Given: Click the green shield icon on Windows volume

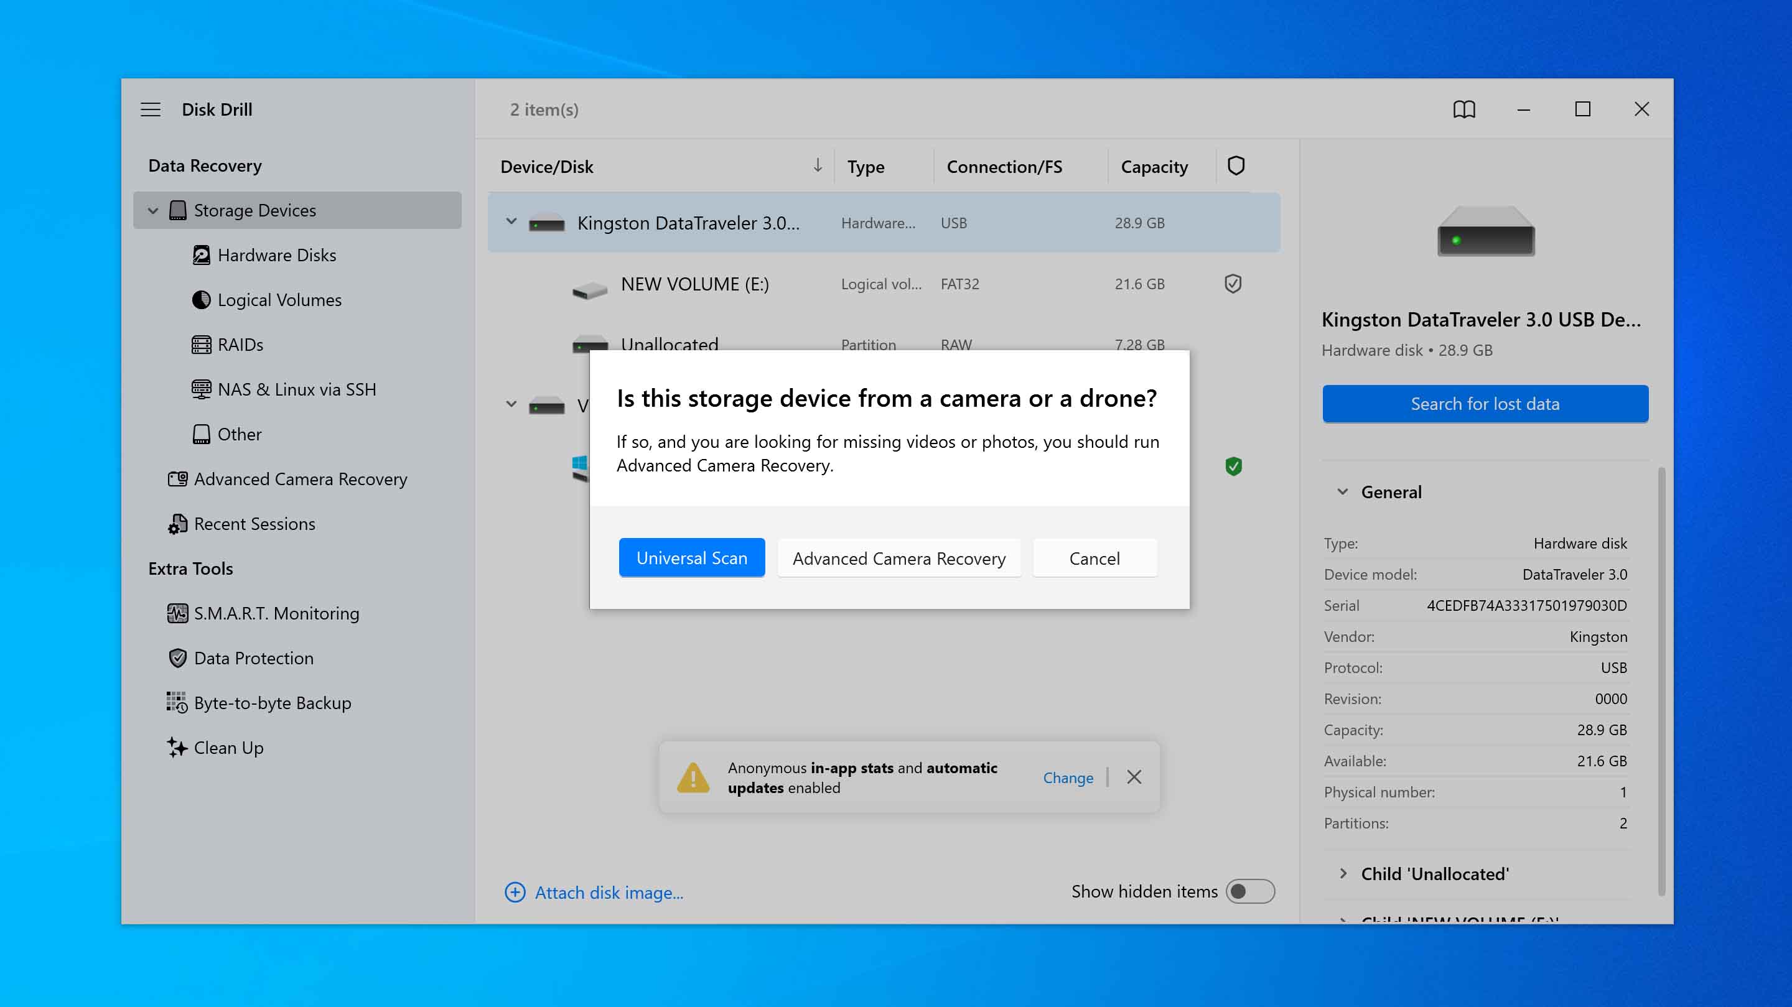Looking at the screenshot, I should click(x=1233, y=466).
